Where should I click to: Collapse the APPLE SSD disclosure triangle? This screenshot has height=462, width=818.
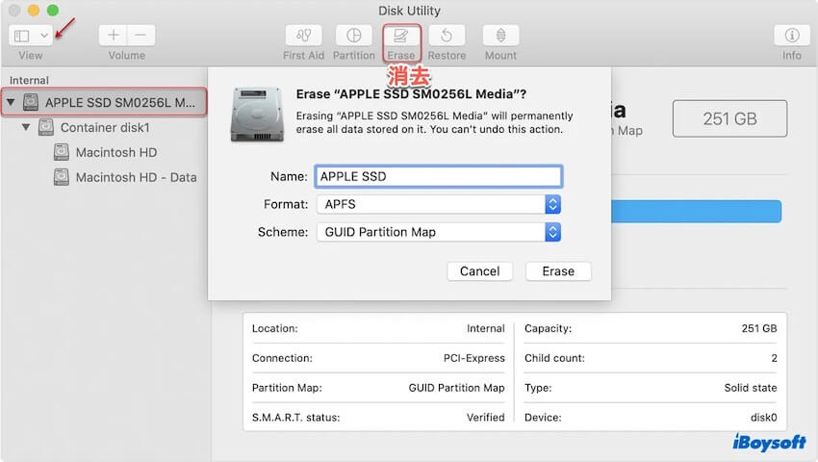coord(11,102)
